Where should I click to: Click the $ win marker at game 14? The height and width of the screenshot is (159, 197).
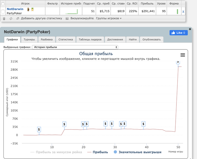64,124
